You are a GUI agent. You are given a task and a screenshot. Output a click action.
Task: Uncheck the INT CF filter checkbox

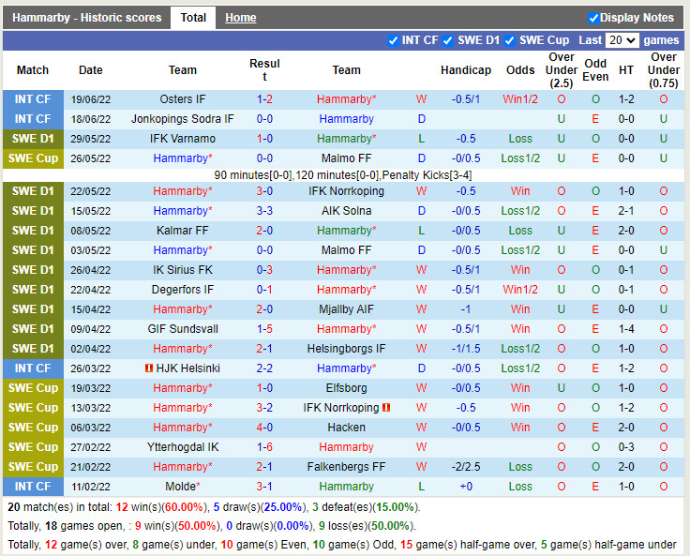click(x=393, y=40)
